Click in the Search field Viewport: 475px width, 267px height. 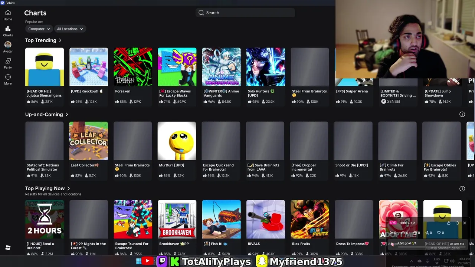tap(245, 13)
